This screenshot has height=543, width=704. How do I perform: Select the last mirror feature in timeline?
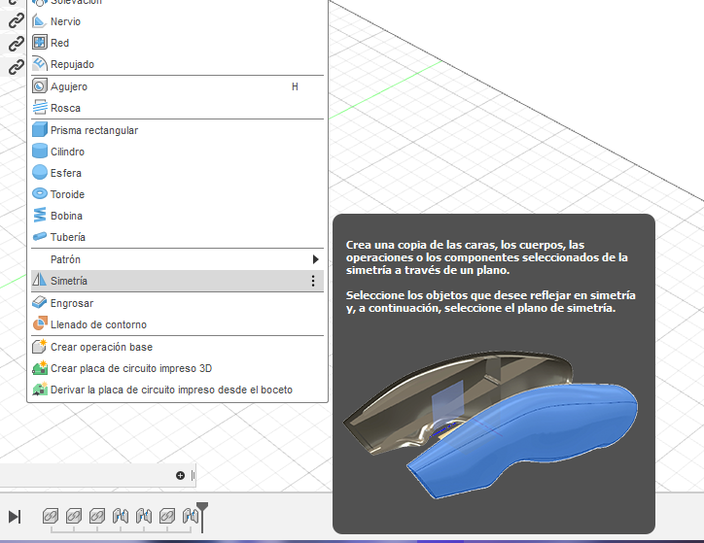click(x=190, y=516)
